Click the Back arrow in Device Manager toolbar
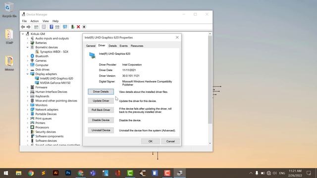This screenshot has height=178, width=317. pyautogui.click(x=23, y=27)
